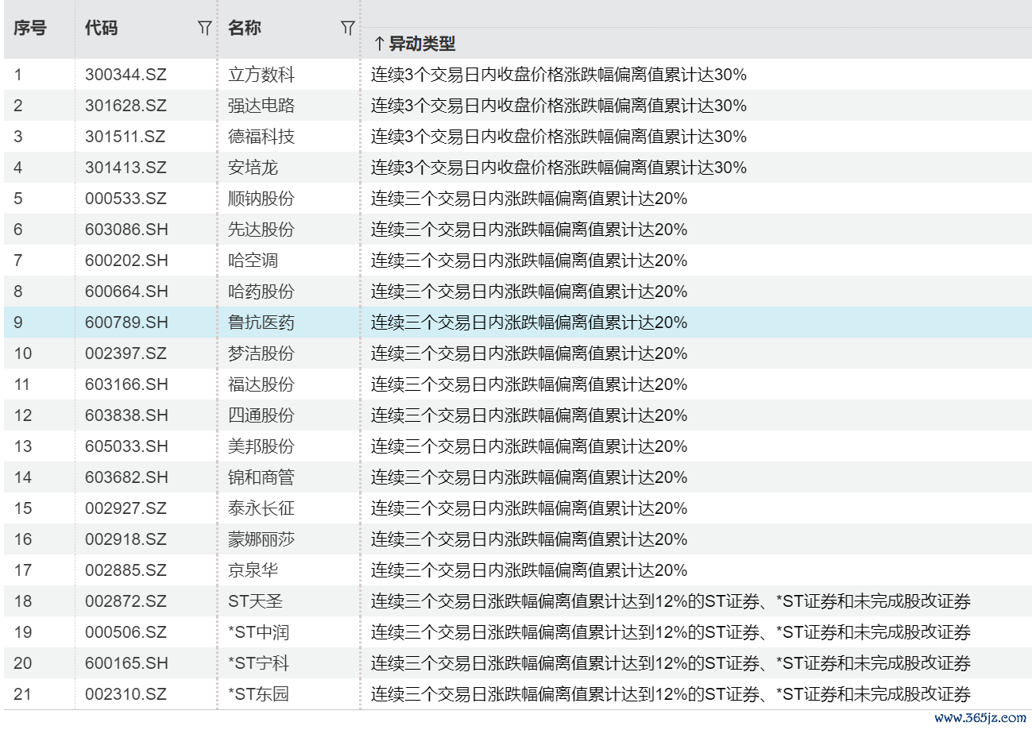Viewport: 1032px width, 730px height.
Task: Select stock name 顺钠股份
Action: [261, 199]
